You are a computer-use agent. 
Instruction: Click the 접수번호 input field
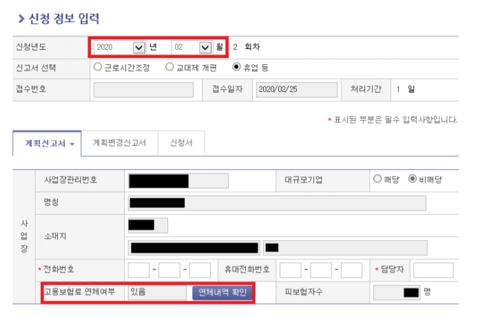point(143,90)
